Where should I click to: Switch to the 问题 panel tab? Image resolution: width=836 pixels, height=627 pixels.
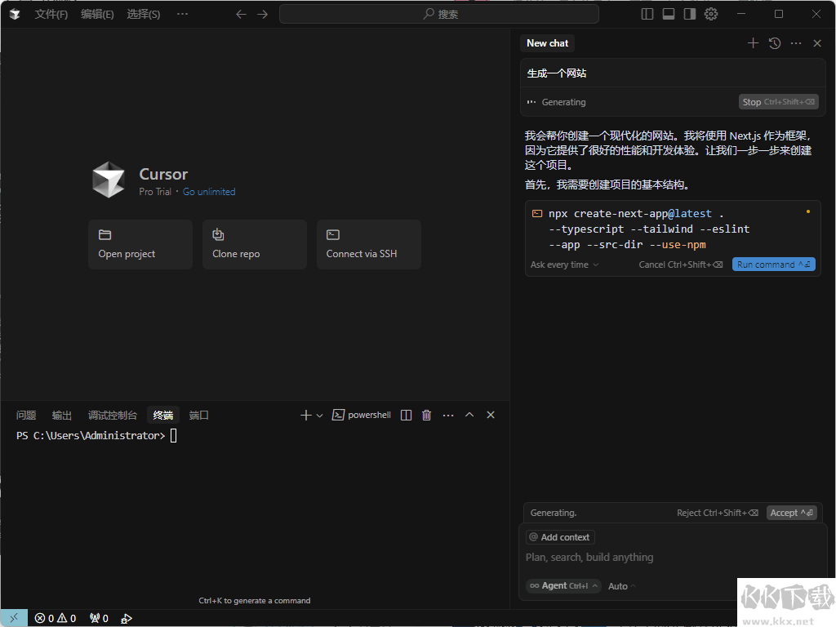(25, 416)
